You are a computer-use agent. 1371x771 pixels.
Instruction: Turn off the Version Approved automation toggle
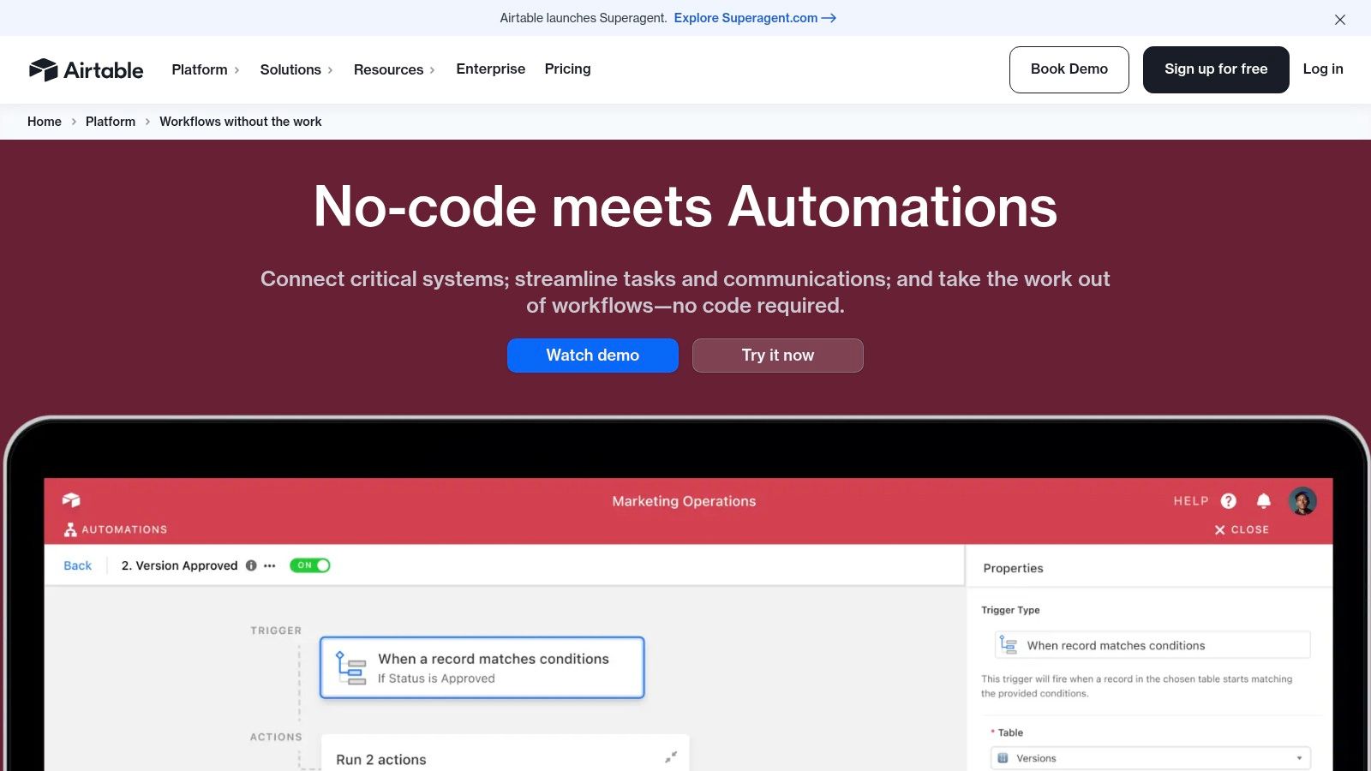(x=310, y=565)
